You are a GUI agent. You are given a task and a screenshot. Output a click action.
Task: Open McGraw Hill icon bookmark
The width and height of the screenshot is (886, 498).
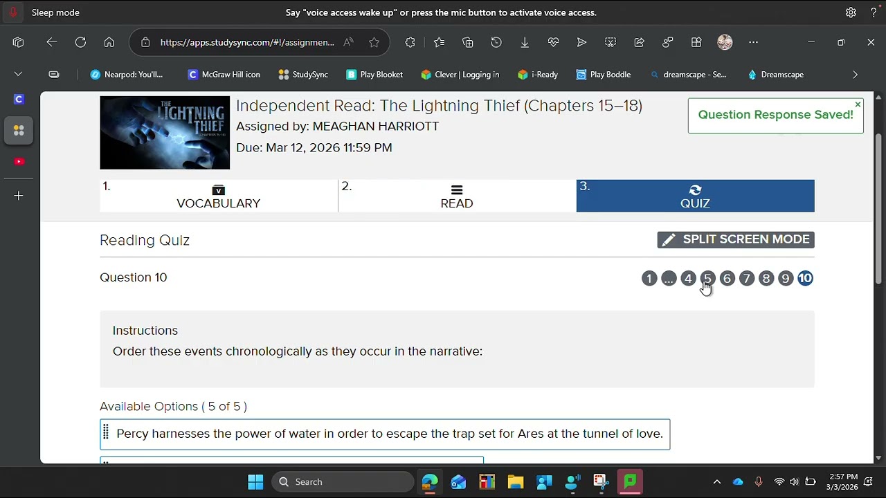[224, 75]
